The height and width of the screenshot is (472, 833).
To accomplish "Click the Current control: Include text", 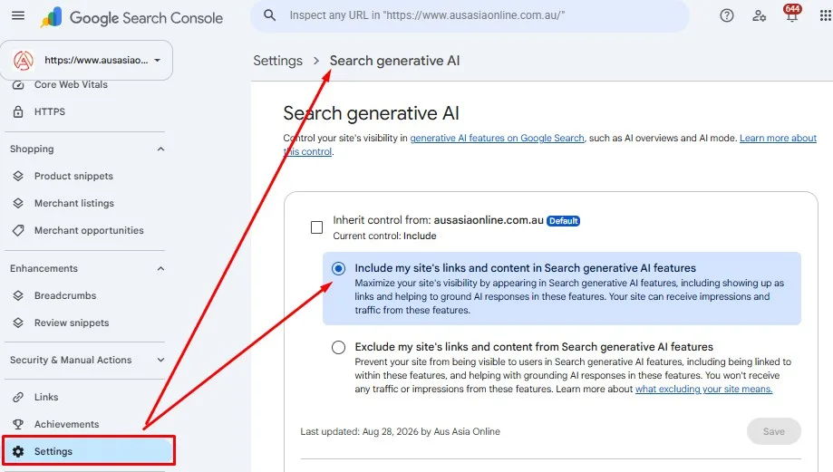I will click(x=384, y=236).
